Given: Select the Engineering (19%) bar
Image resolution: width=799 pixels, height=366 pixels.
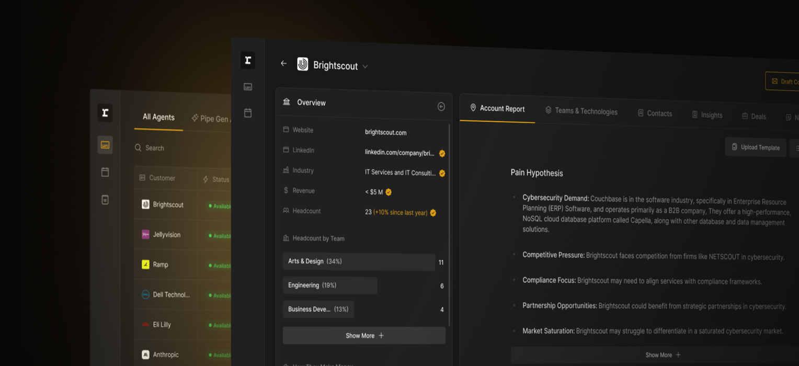Looking at the screenshot, I should pos(330,285).
